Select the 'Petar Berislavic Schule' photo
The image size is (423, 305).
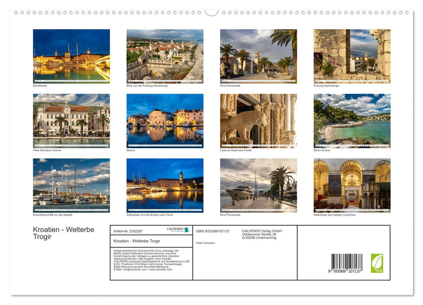tap(71, 121)
